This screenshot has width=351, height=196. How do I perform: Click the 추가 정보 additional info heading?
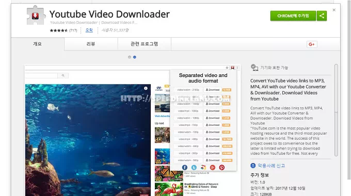(x=260, y=175)
